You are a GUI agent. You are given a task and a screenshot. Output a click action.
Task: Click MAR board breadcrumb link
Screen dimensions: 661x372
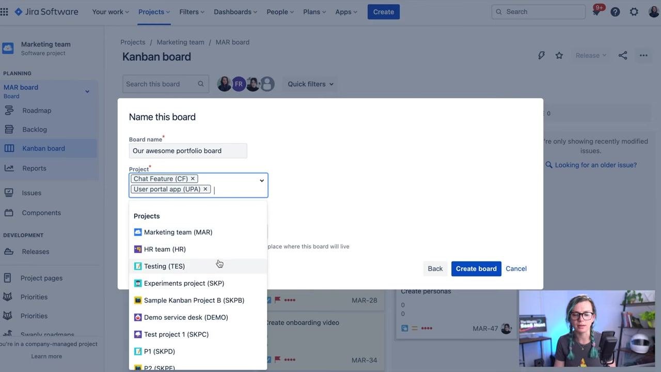click(x=232, y=42)
